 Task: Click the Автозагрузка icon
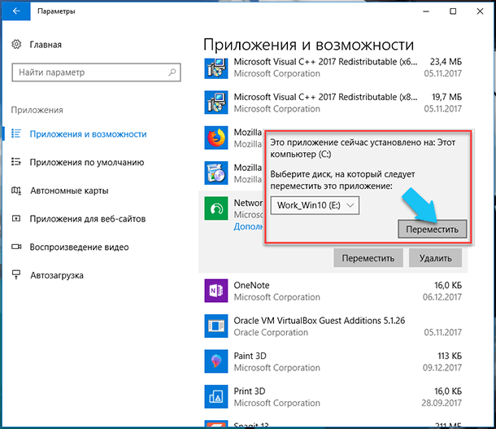(16, 275)
